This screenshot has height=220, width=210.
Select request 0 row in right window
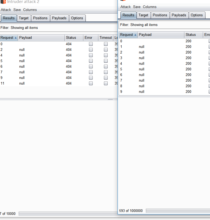[164, 41]
